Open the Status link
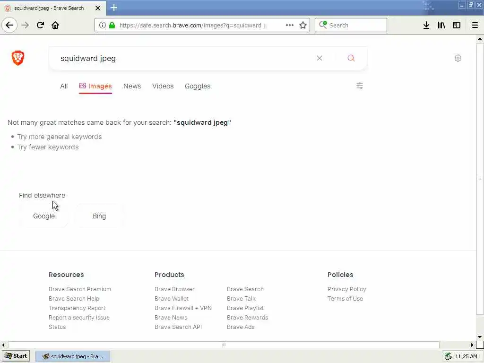The width and height of the screenshot is (484, 363). [57, 327]
